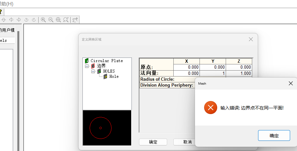297x151 pixels.
Task: Click 确定 in the 定义网格区域 dialog
Action: (153, 142)
